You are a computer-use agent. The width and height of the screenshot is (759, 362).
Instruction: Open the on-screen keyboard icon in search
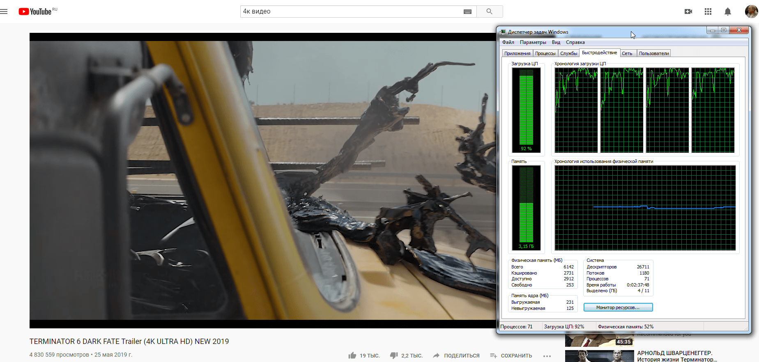467,11
